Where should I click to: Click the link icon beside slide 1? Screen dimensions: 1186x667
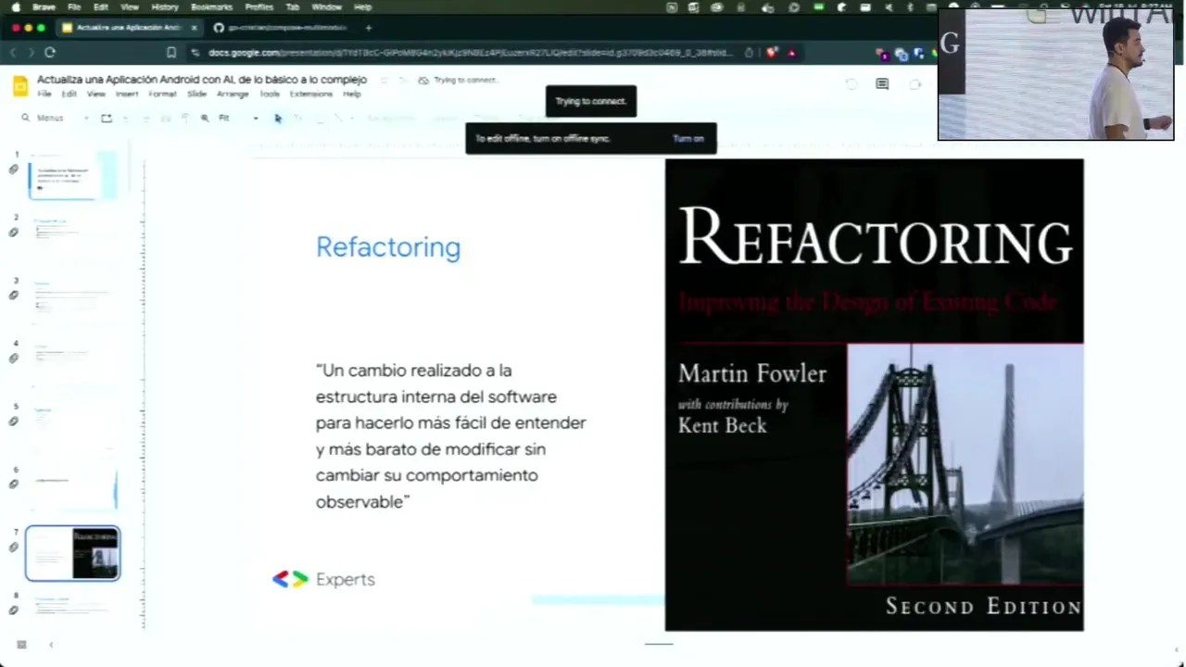tap(13, 170)
